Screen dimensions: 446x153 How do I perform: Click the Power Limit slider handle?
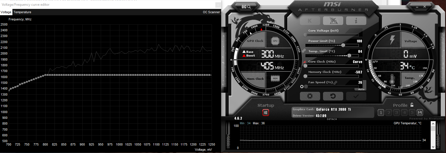click(343, 45)
